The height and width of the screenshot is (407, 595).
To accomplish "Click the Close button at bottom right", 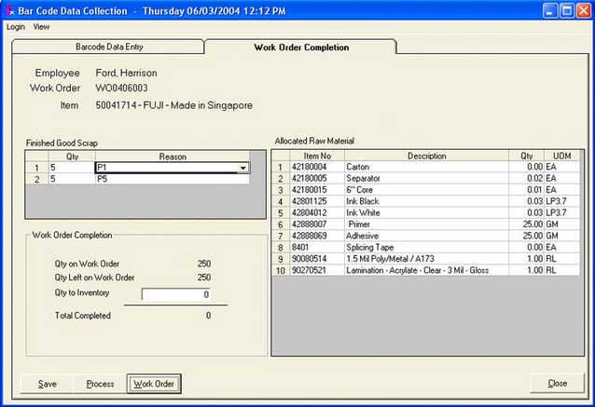I will point(557,384).
